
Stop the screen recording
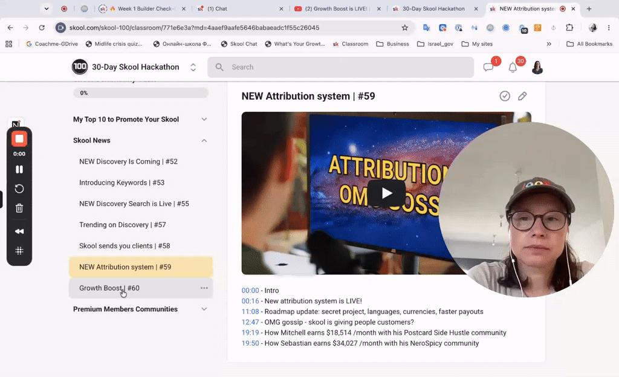(19, 139)
